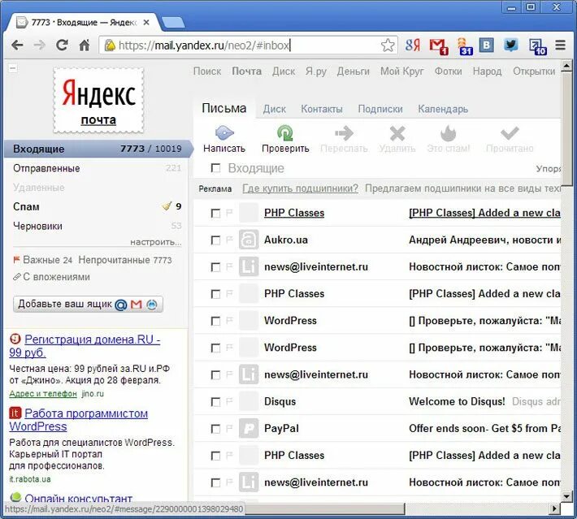Click the spam broom cleanup icon
Viewport: 577px width, 519px height.
(167, 206)
